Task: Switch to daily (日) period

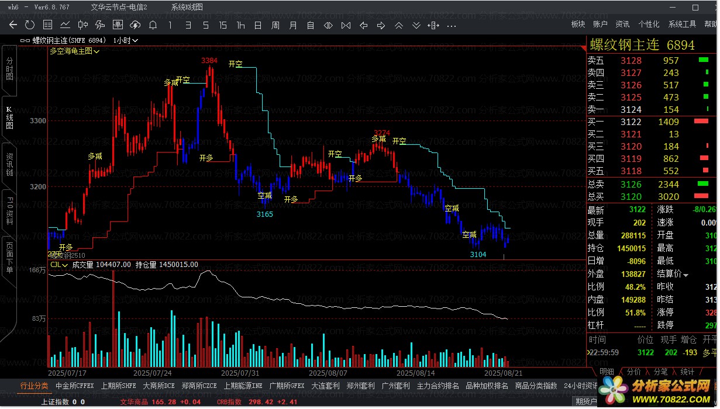Action: coord(258,25)
